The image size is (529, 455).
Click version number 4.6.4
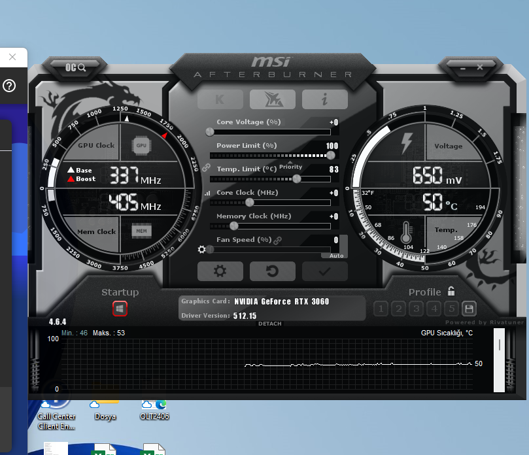(58, 322)
